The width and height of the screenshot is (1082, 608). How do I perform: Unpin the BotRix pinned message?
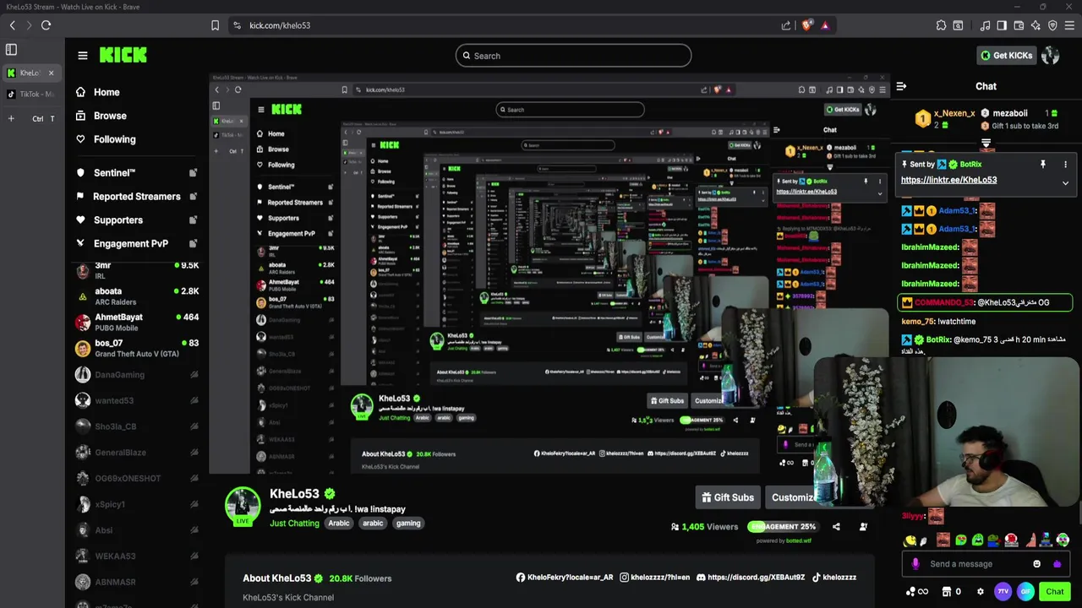(1043, 165)
